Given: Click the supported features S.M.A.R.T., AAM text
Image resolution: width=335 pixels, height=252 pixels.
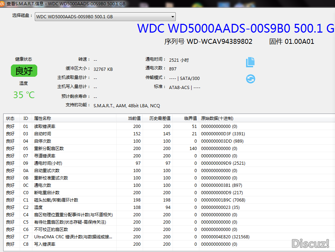Looking at the screenshot, I should pyautogui.click(x=127, y=105).
